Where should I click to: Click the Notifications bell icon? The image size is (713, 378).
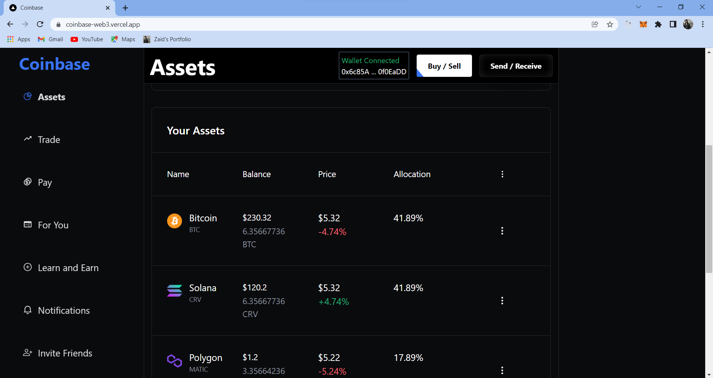pos(27,310)
